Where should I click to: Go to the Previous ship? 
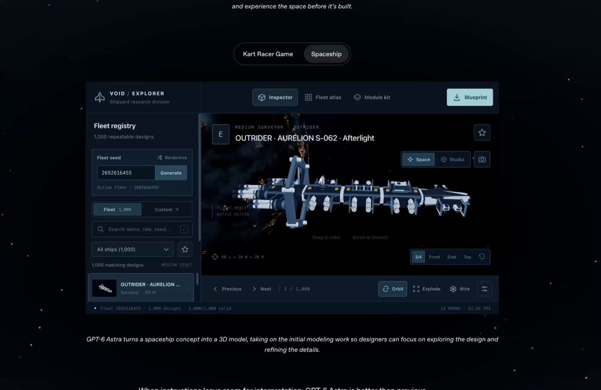(227, 289)
